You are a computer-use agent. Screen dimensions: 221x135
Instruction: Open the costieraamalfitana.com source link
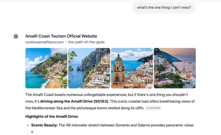pos(44,42)
